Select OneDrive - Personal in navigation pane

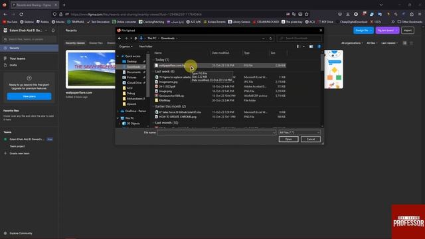coord(133,111)
